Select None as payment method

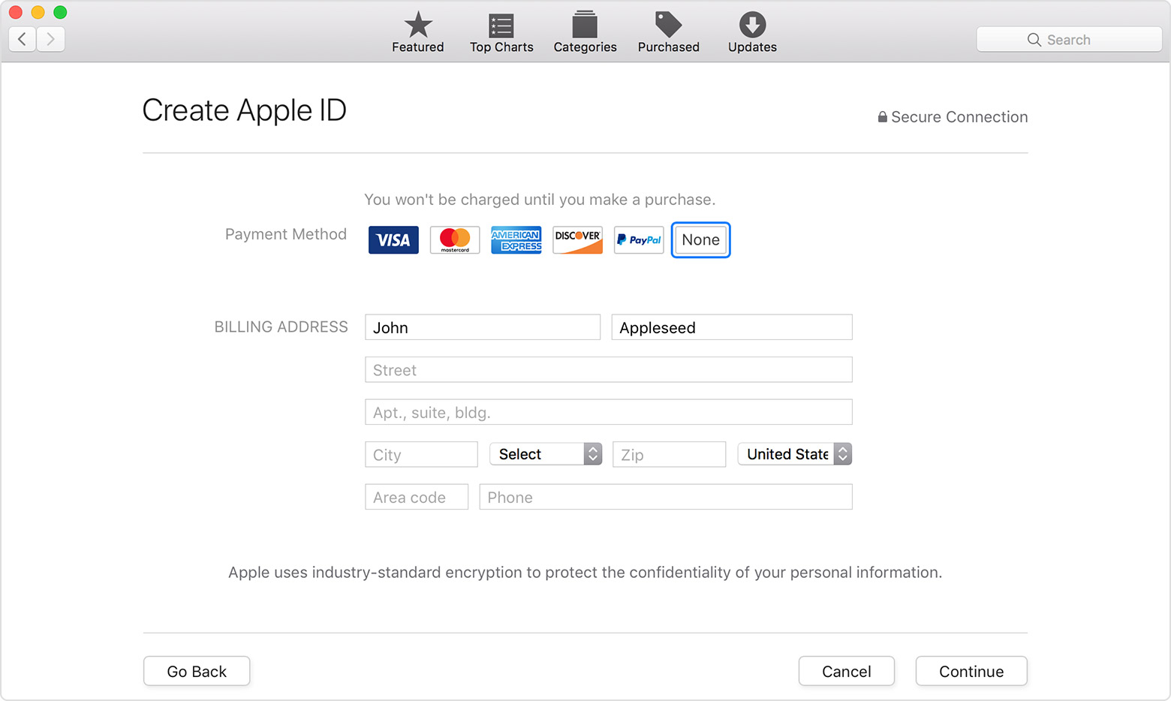[x=700, y=240]
